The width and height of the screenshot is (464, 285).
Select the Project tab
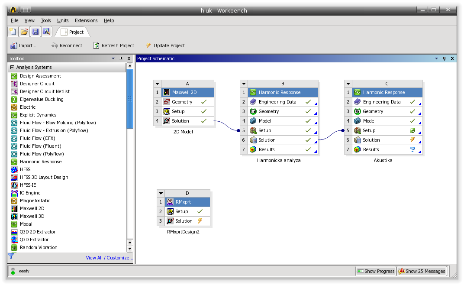tap(73, 32)
